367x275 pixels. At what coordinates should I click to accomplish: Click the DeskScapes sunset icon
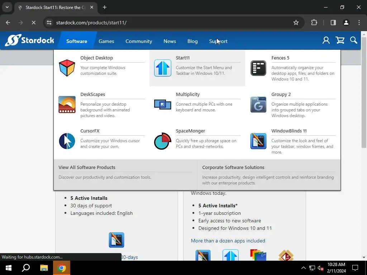pyautogui.click(x=67, y=105)
